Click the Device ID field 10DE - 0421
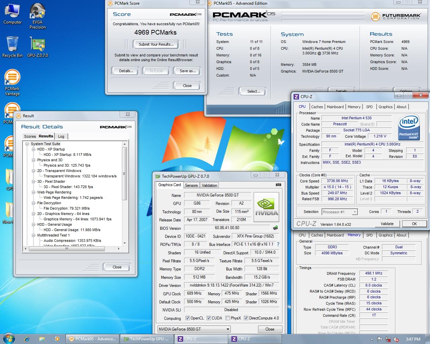The height and width of the screenshot is (344, 430). tap(195, 236)
